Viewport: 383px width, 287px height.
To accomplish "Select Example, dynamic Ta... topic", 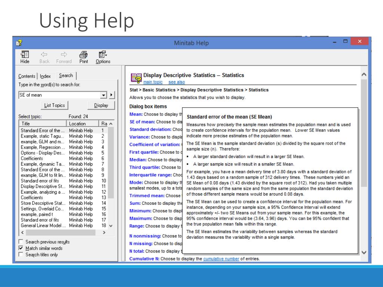I will coord(62,164).
